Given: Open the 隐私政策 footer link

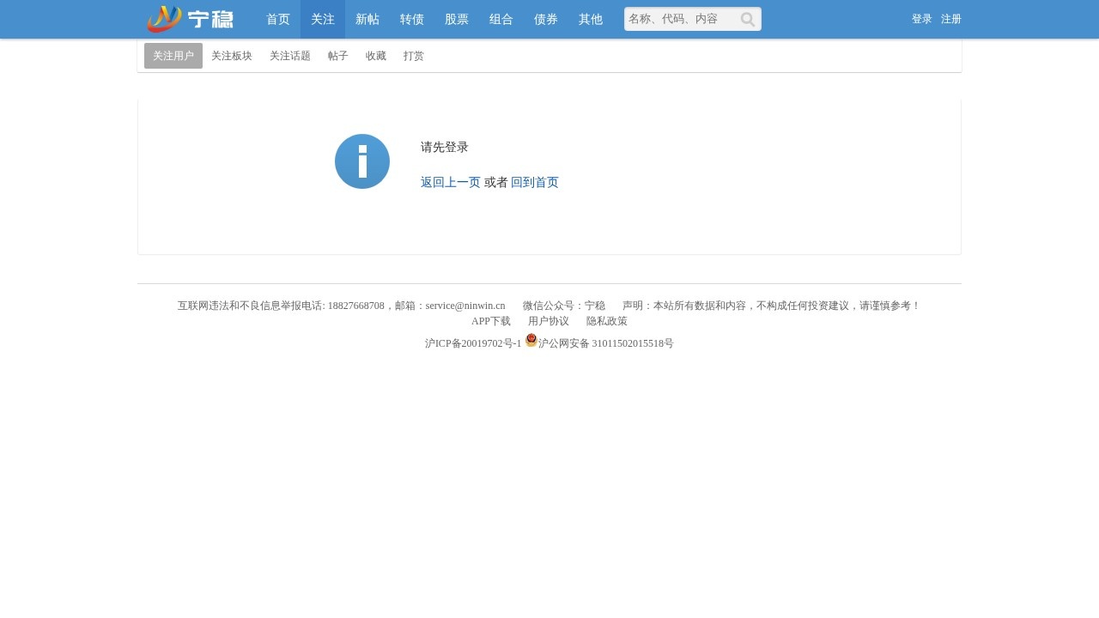Looking at the screenshot, I should pyautogui.click(x=607, y=321).
